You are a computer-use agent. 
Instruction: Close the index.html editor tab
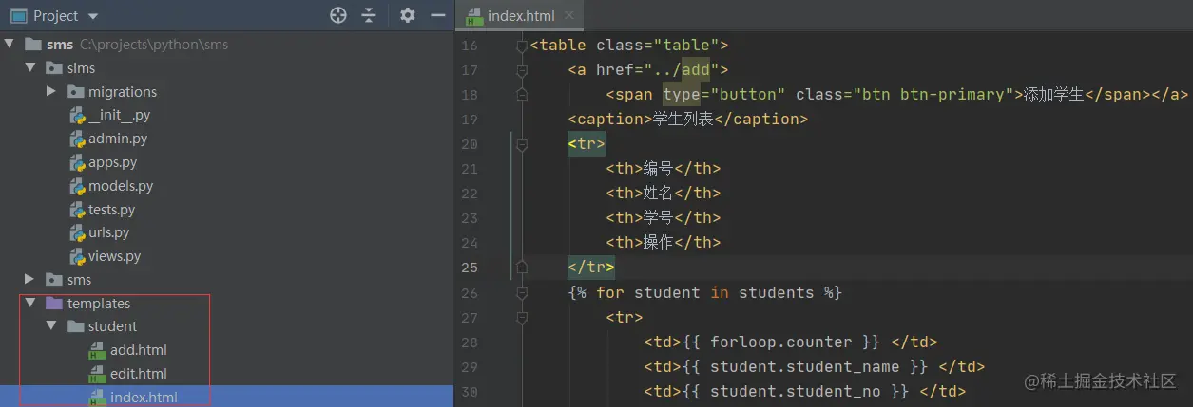point(568,16)
